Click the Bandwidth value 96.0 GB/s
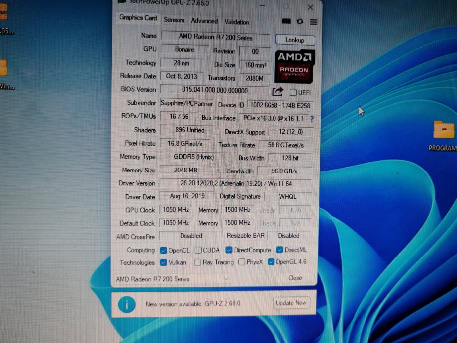Screen dimensions: 457x343 [284, 171]
